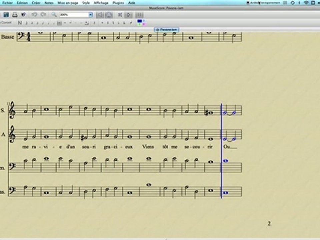The image size is (320, 240).
Task: Click the magnifying glass zoom icon
Action: 54,14
